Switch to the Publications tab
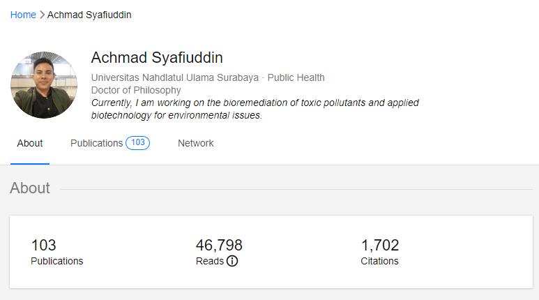 pyautogui.click(x=96, y=143)
